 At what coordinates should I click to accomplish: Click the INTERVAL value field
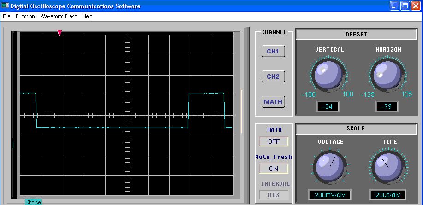[274, 195]
